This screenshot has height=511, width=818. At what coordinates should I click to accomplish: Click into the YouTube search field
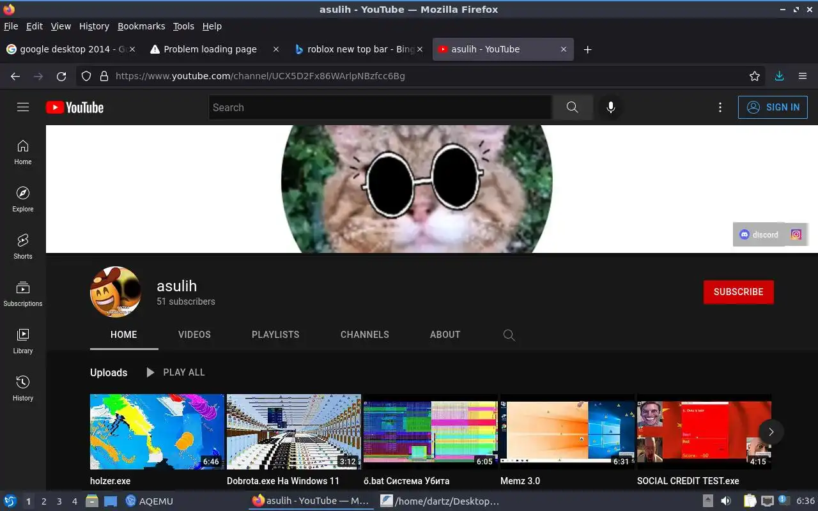[380, 107]
